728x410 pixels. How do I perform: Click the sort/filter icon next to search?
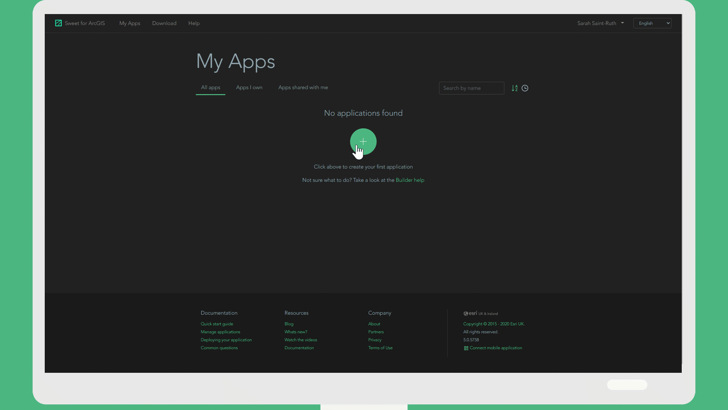click(x=515, y=88)
